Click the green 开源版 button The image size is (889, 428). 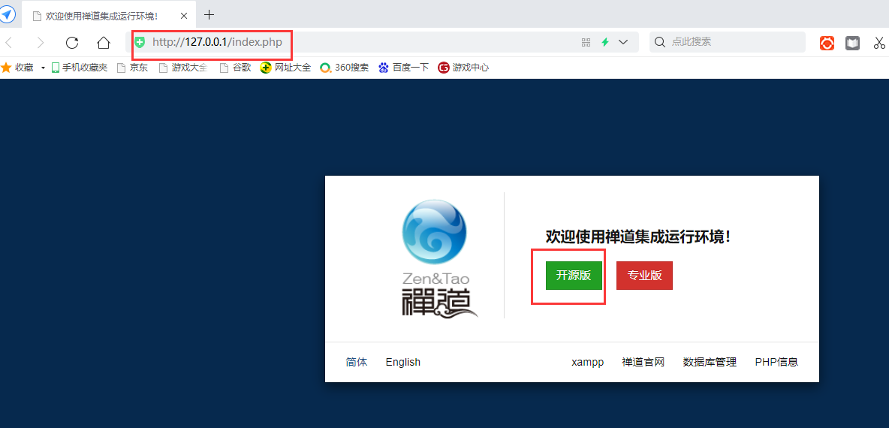click(x=574, y=276)
